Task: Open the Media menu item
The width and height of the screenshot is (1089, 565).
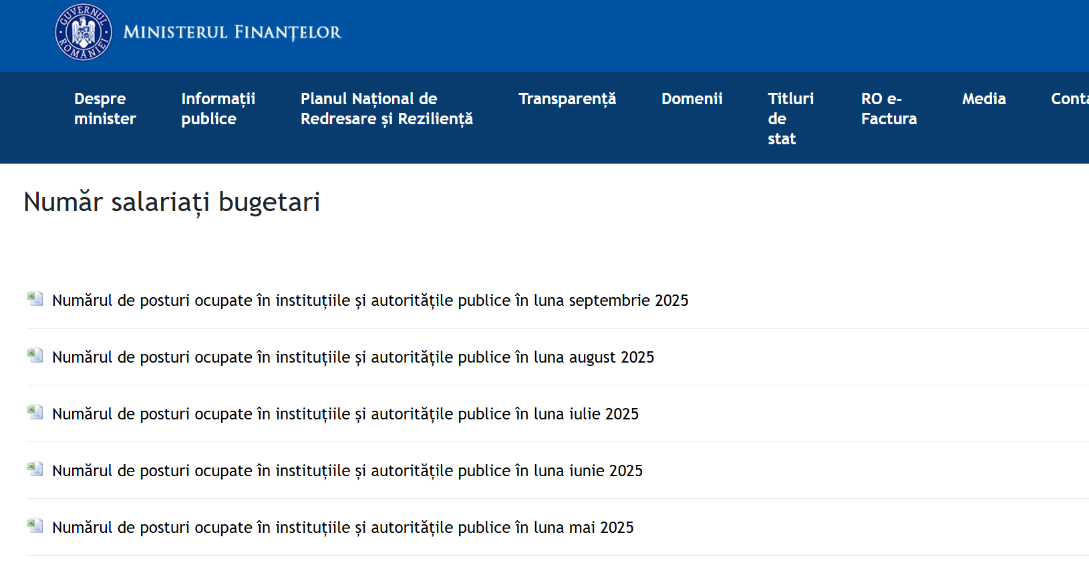Action: pos(983,99)
